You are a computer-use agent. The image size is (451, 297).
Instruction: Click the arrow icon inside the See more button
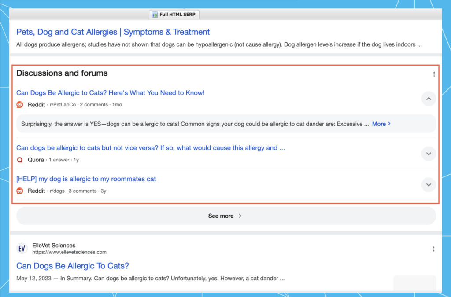[x=240, y=216]
